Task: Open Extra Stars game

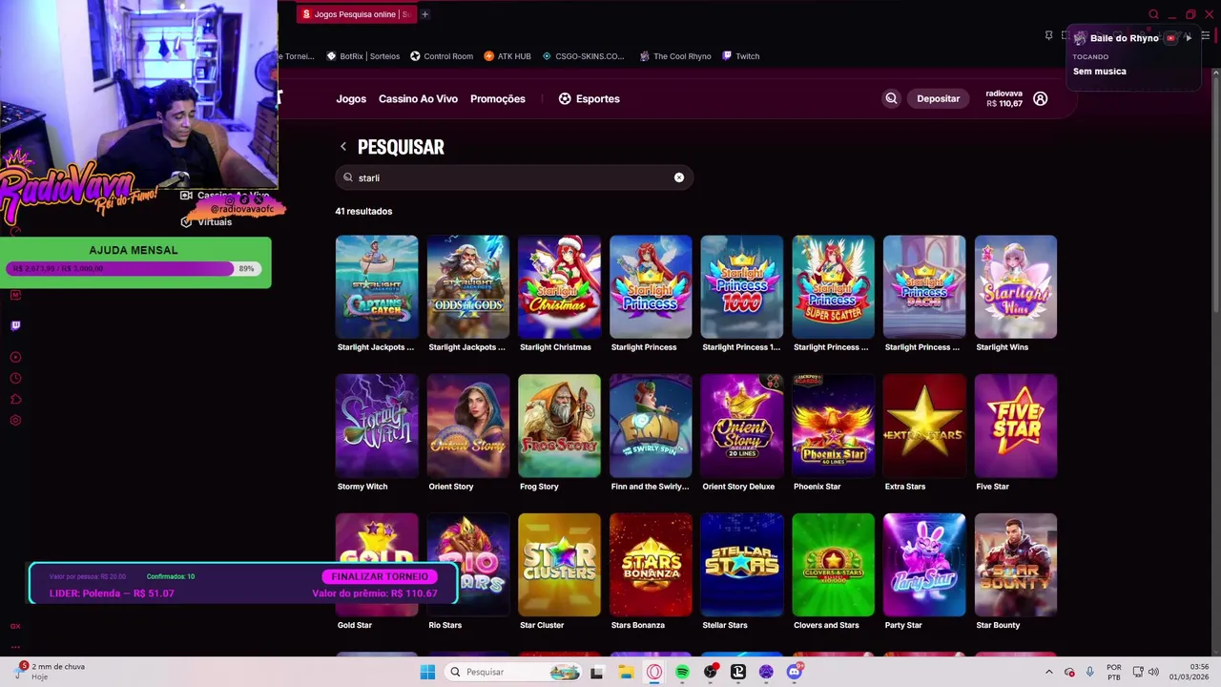Action: pos(924,426)
